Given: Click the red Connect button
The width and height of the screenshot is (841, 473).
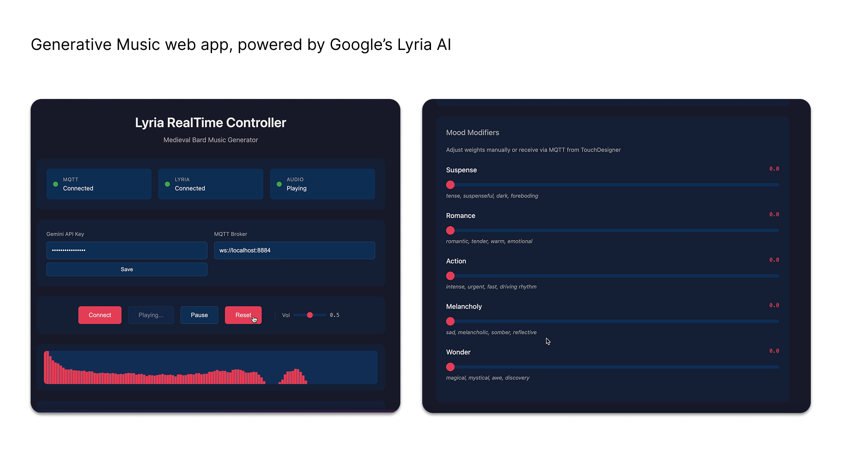Looking at the screenshot, I should click(x=100, y=315).
